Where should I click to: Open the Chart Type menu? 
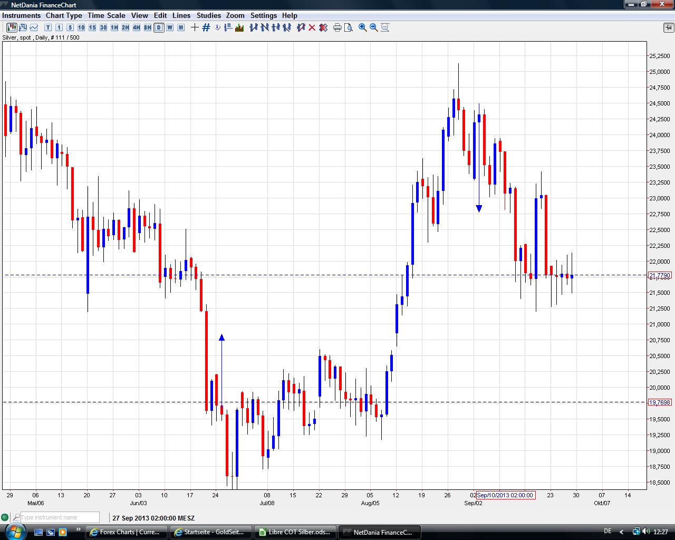(x=64, y=15)
